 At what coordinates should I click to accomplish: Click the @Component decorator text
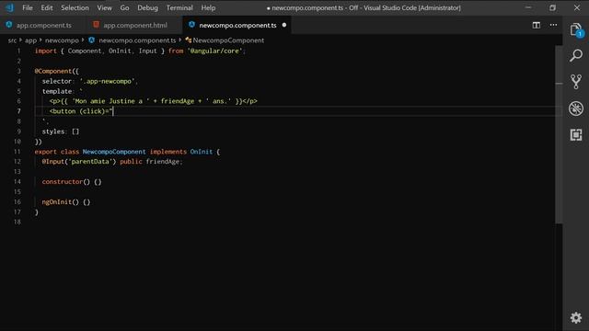point(53,71)
